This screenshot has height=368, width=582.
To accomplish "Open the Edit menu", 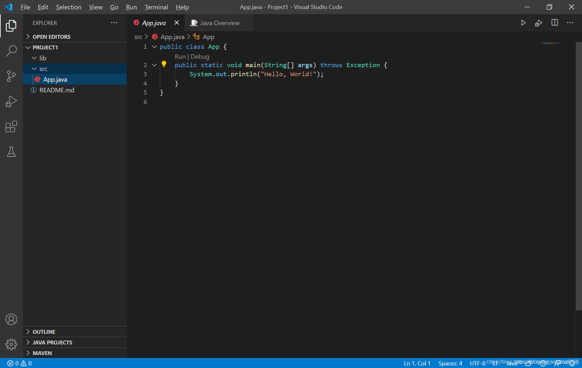I will [43, 7].
